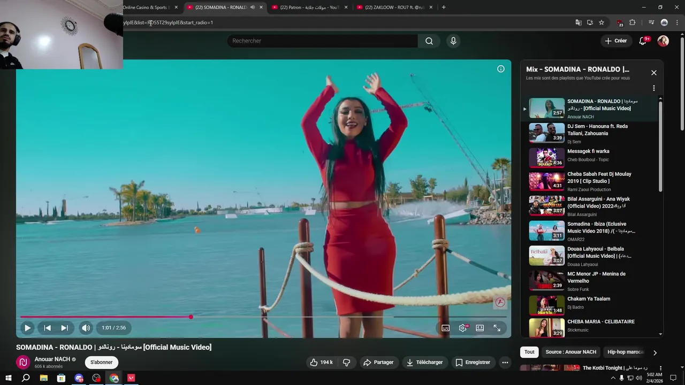The image size is (685, 385).
Task: Click the S'abonner subscribe button
Action: [101, 362]
